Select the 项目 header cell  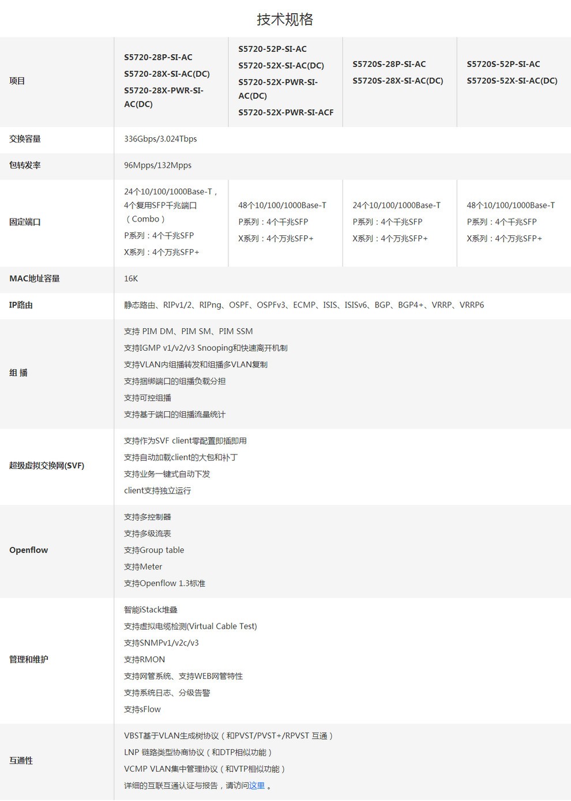point(17,81)
